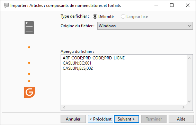Open the Origine du fichier dropdown

pos(145,26)
